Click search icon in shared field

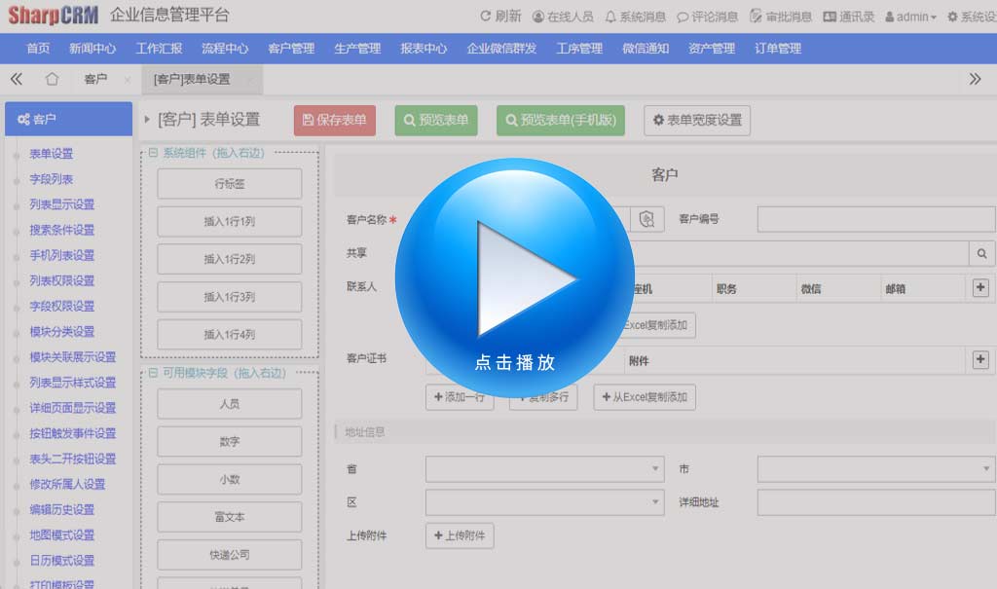coord(981,253)
